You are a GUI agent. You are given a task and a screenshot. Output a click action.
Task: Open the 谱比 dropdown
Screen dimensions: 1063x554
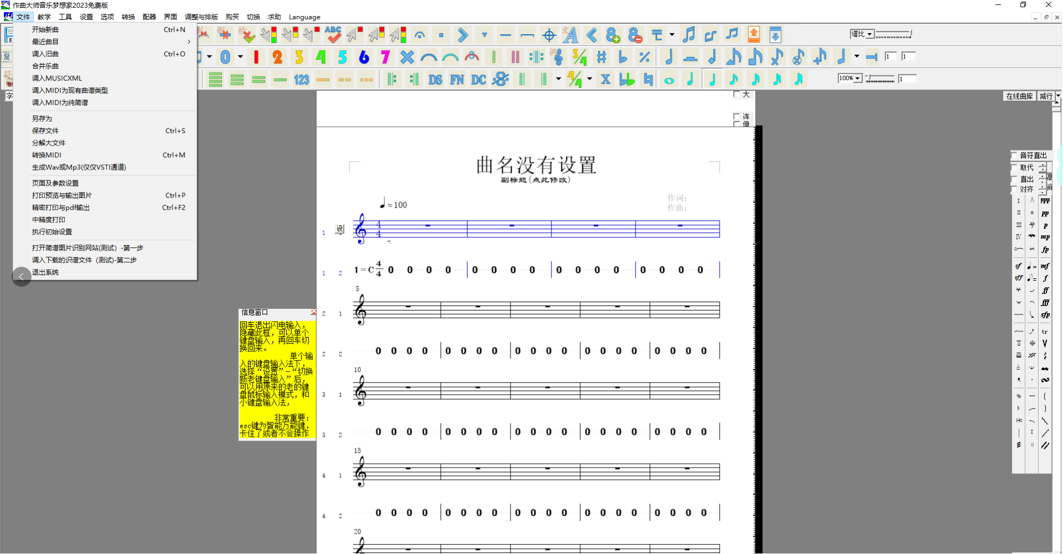pos(869,34)
